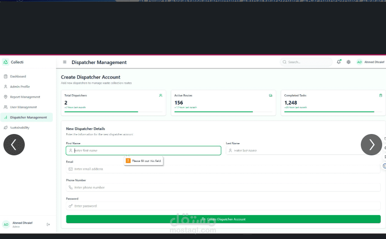Go to next slide with right arrow
The height and width of the screenshot is (239, 386).
click(x=371, y=145)
